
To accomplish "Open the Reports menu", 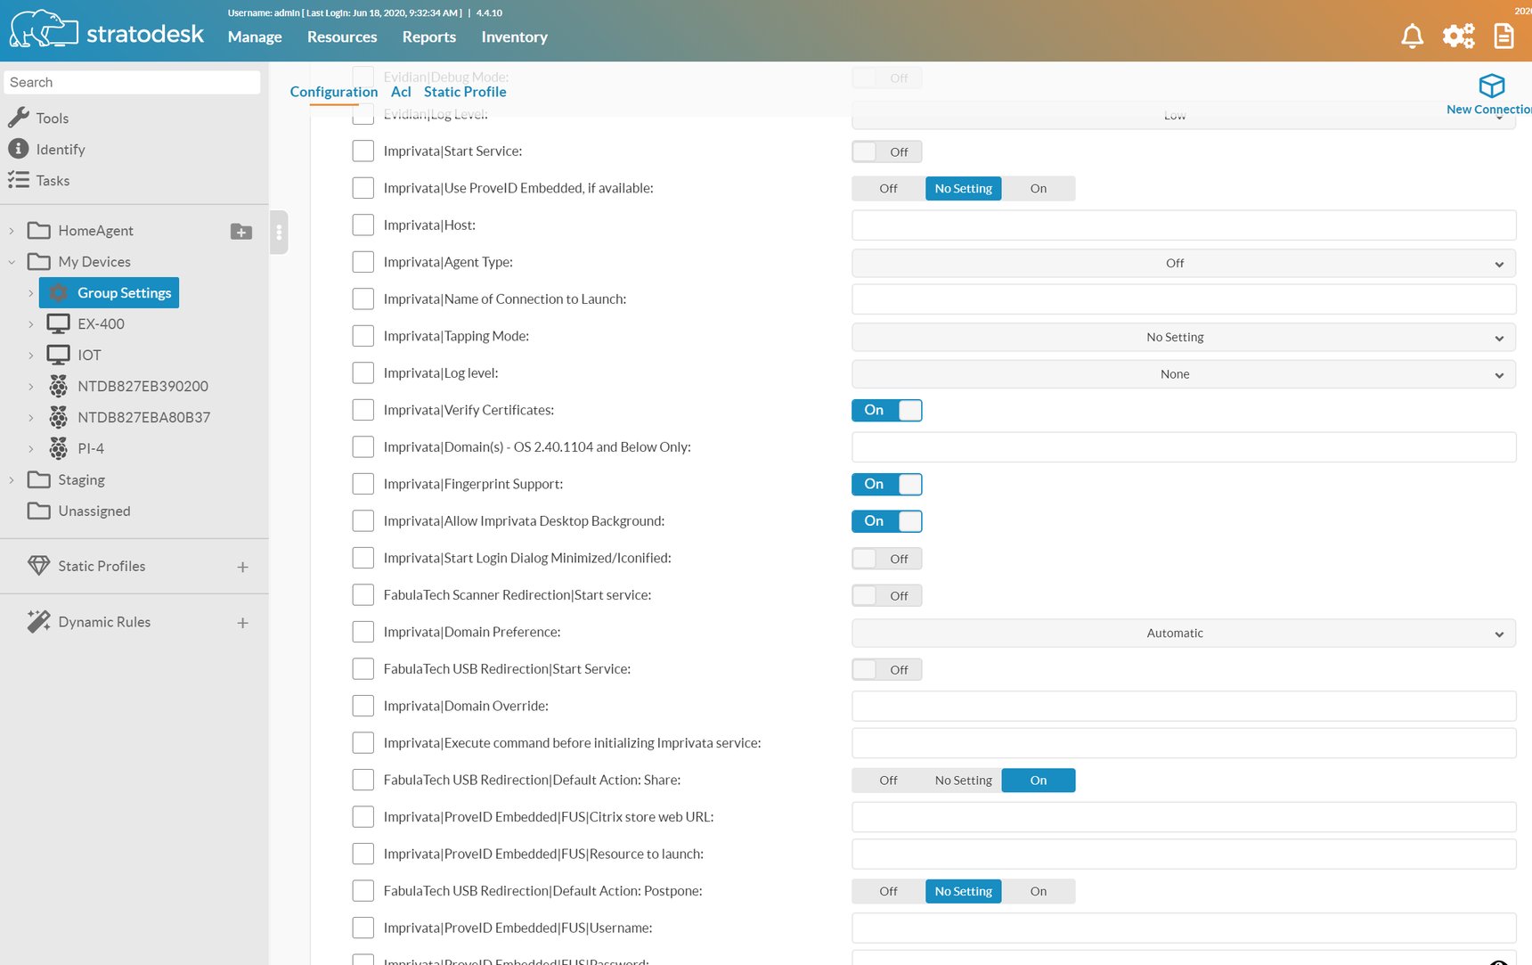I will pyautogui.click(x=429, y=37).
